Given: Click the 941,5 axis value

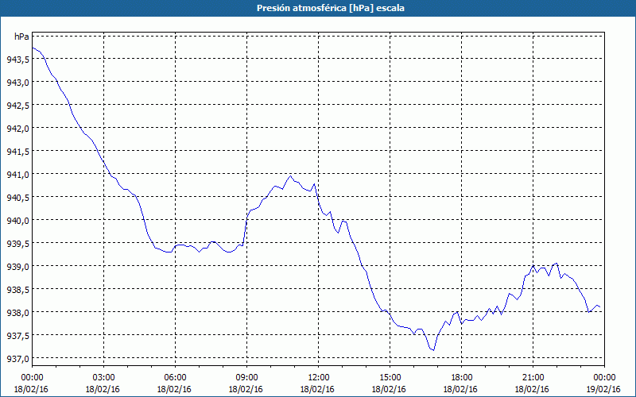Looking at the screenshot, I should 17,152.
